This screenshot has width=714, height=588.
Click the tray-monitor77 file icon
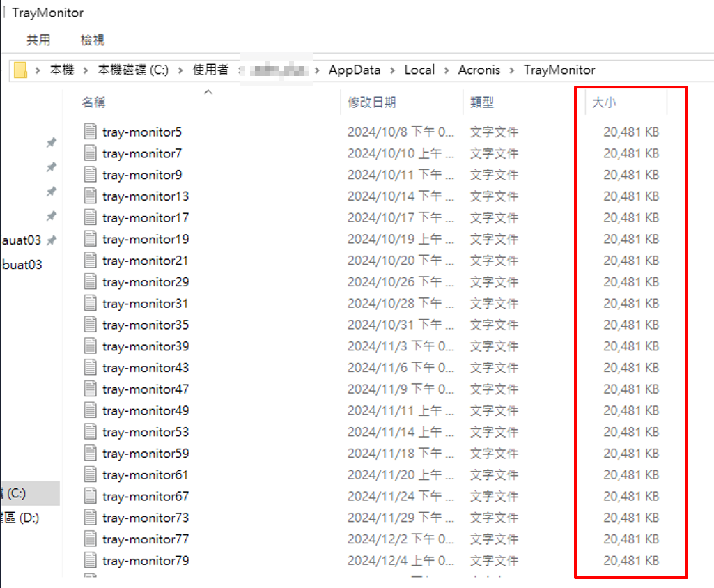click(90, 539)
